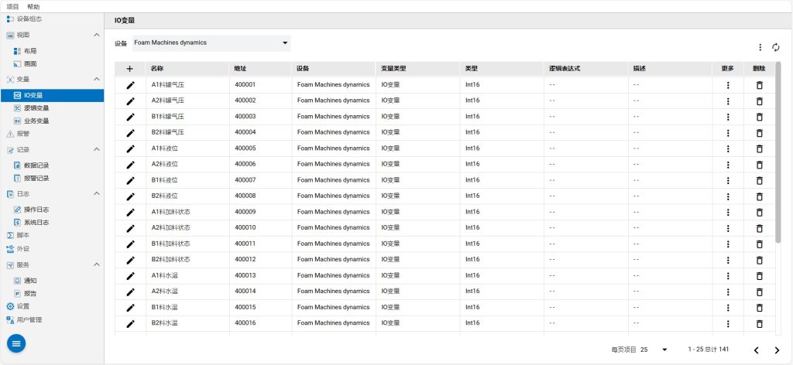Edit the B1料加料状态 variable with pencil
Image resolution: width=793 pixels, height=365 pixels.
point(130,244)
